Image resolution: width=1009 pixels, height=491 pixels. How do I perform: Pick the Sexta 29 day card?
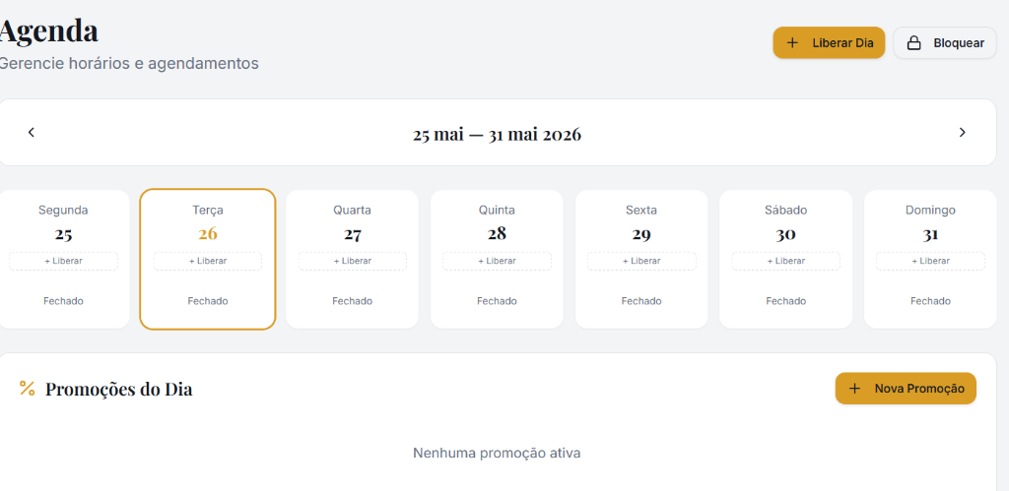tap(641, 259)
